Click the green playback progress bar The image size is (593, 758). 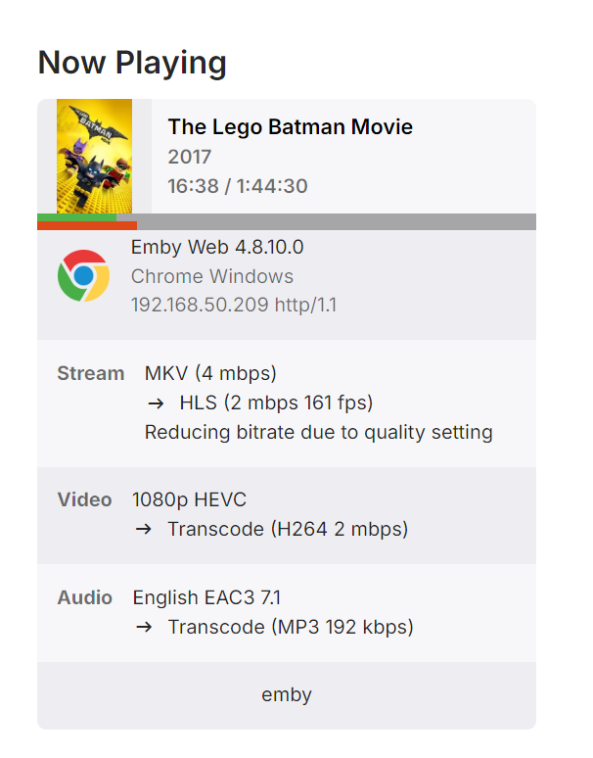76,217
